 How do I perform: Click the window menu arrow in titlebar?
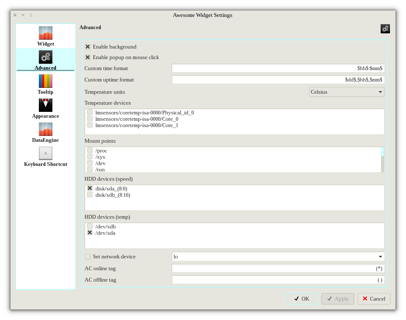point(23,15)
